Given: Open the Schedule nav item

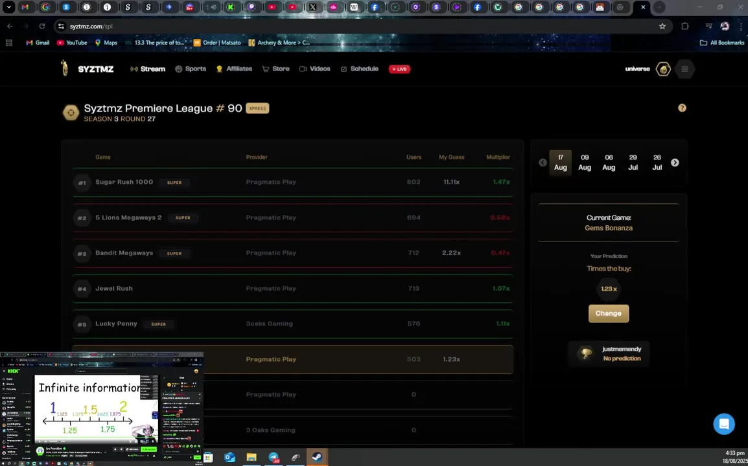Looking at the screenshot, I should click(359, 69).
